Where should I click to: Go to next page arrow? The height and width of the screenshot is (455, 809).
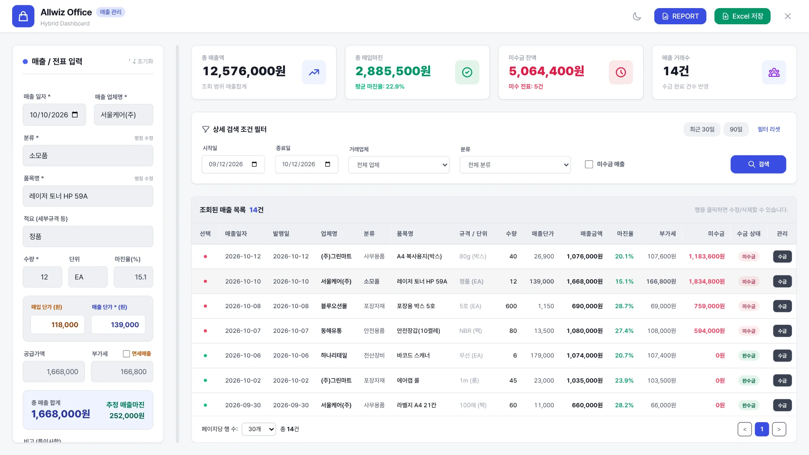click(x=779, y=430)
